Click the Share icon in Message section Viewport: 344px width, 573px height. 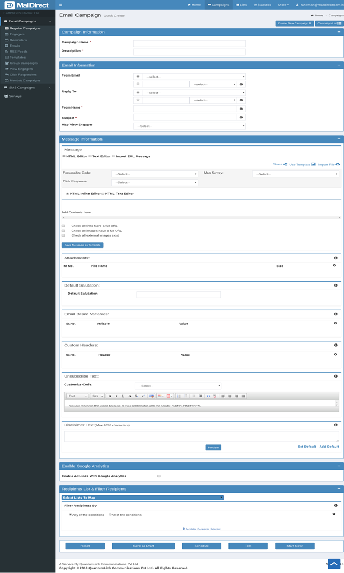285,164
